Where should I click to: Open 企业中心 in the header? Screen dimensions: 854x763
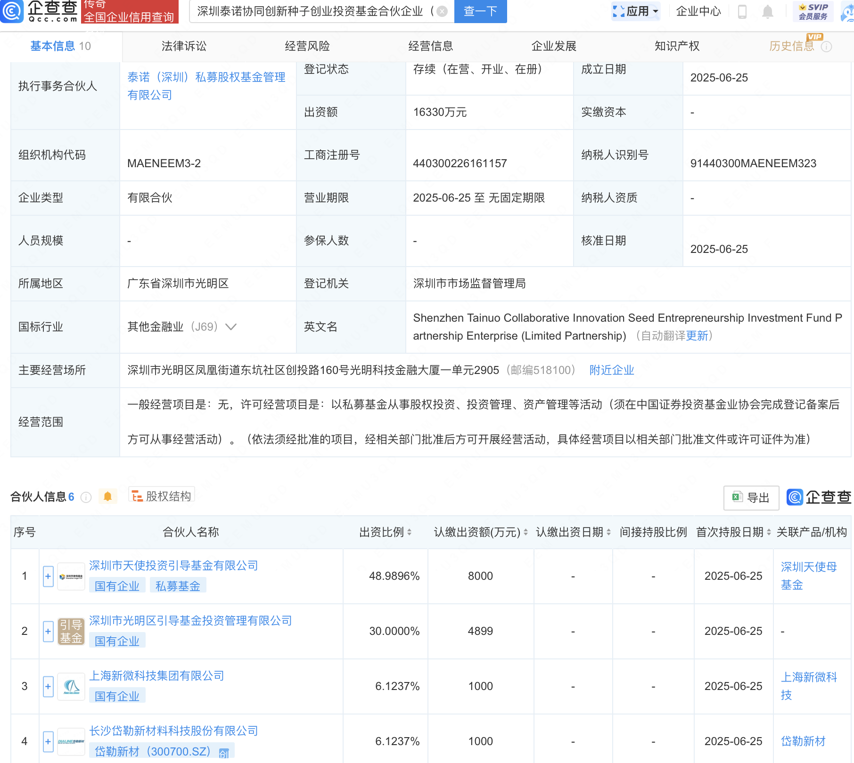698,11
